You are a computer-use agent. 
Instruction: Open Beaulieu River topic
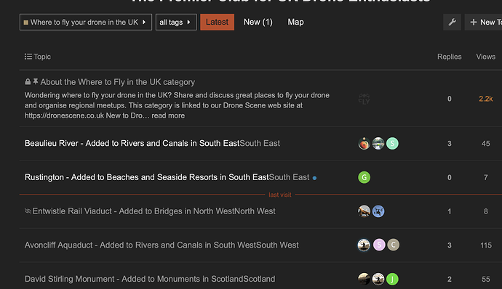132,143
